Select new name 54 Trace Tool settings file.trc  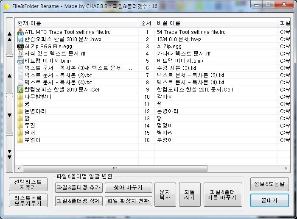(x=191, y=32)
